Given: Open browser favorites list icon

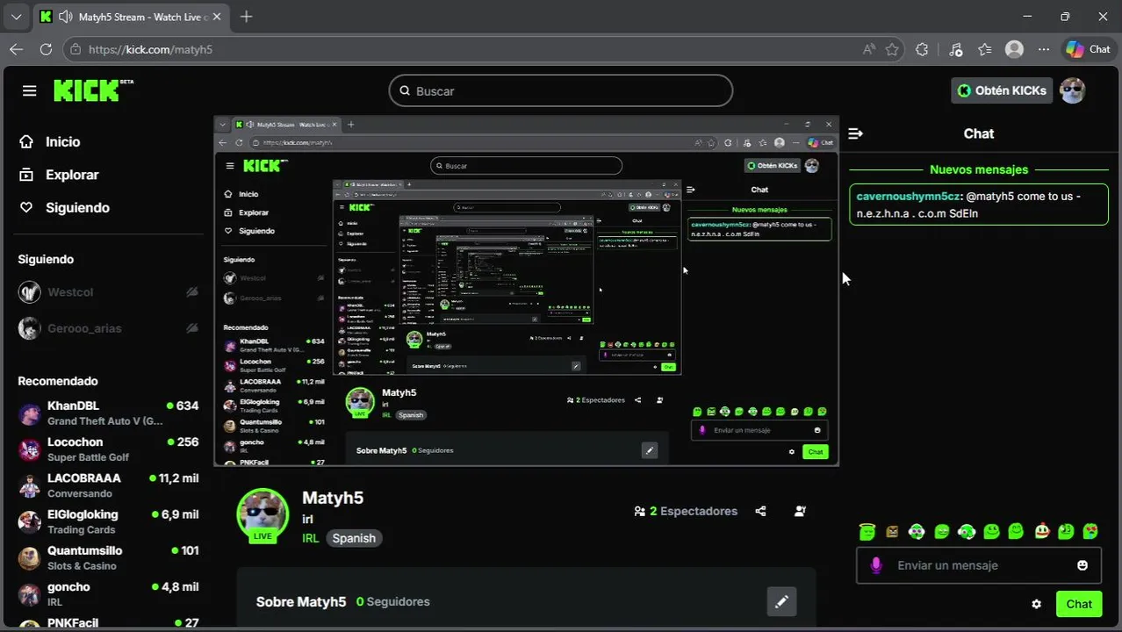Looking at the screenshot, I should pos(985,49).
